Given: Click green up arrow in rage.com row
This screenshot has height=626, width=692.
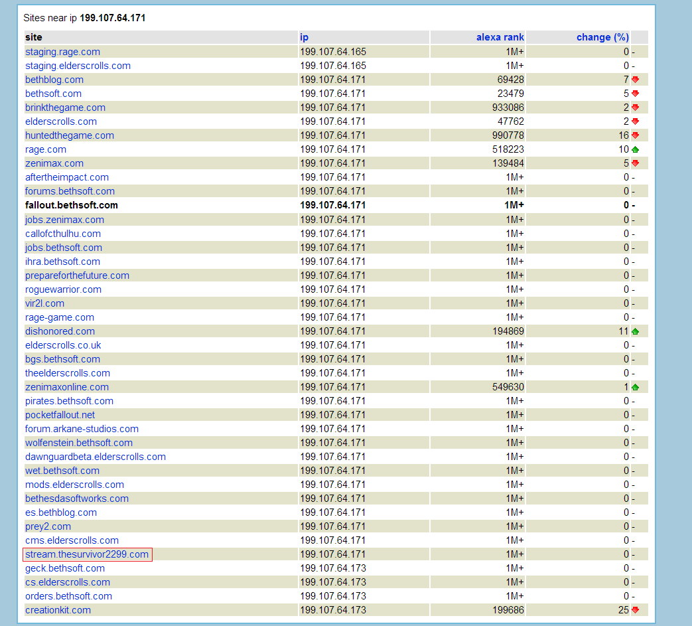Looking at the screenshot, I should [x=636, y=149].
